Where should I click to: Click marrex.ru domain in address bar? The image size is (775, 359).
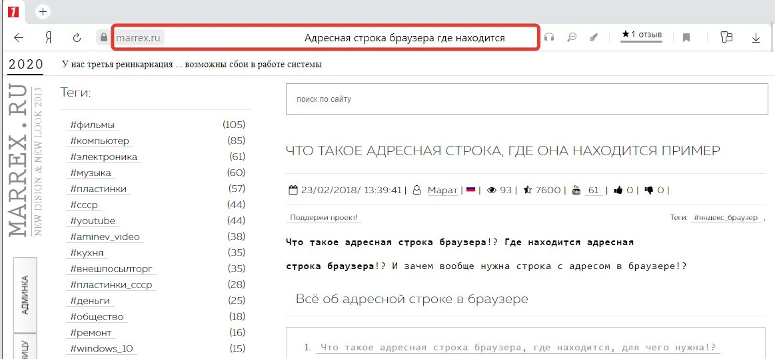[x=138, y=37]
